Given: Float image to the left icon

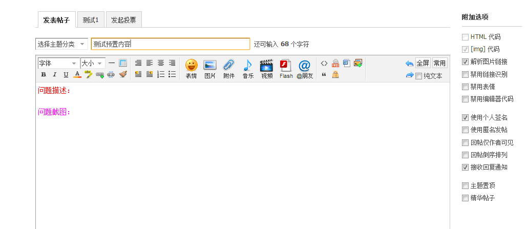Looking at the screenshot, I should pos(138,75).
